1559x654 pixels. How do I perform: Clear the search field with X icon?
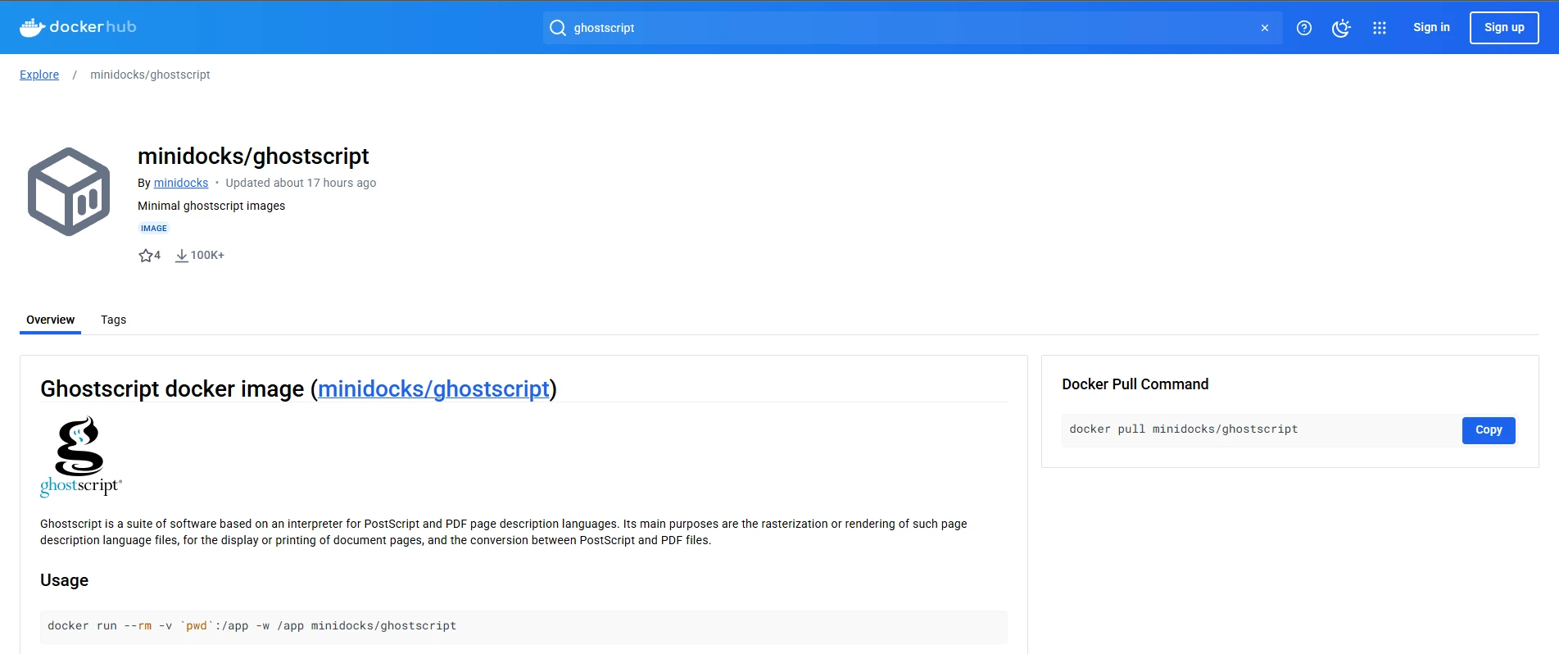coord(1265,28)
